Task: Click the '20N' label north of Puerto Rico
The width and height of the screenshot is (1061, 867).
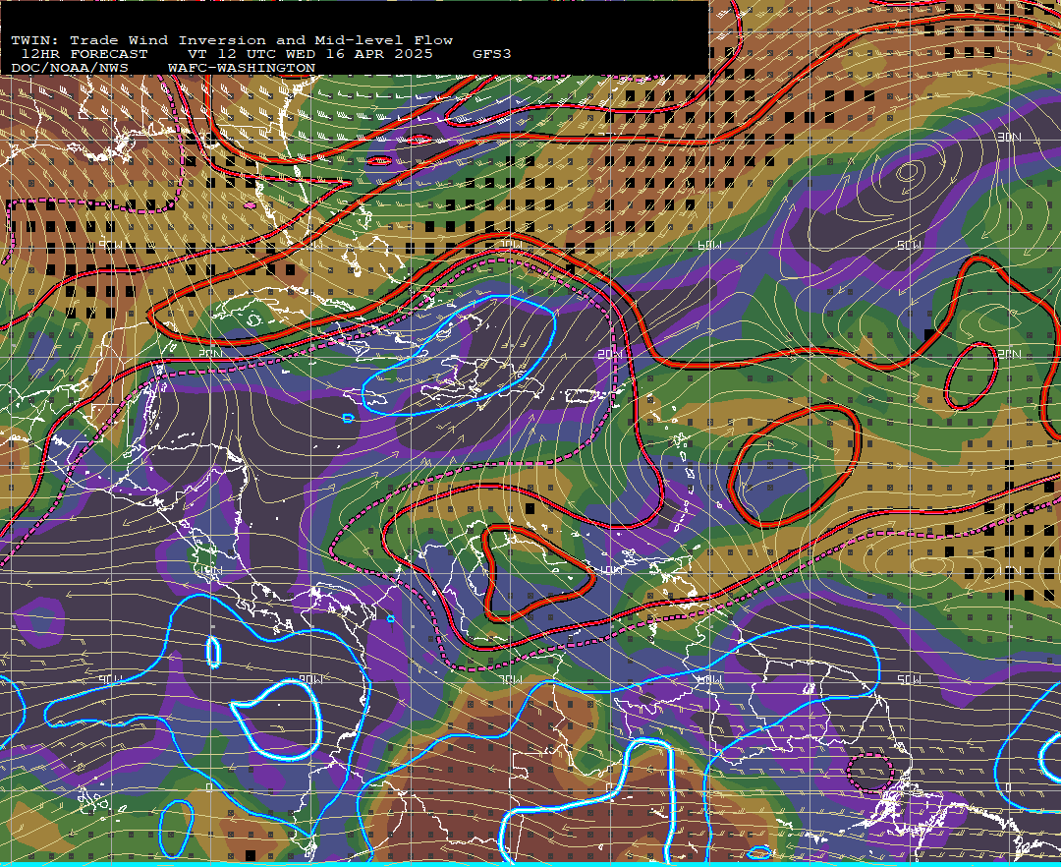Action: point(609,355)
